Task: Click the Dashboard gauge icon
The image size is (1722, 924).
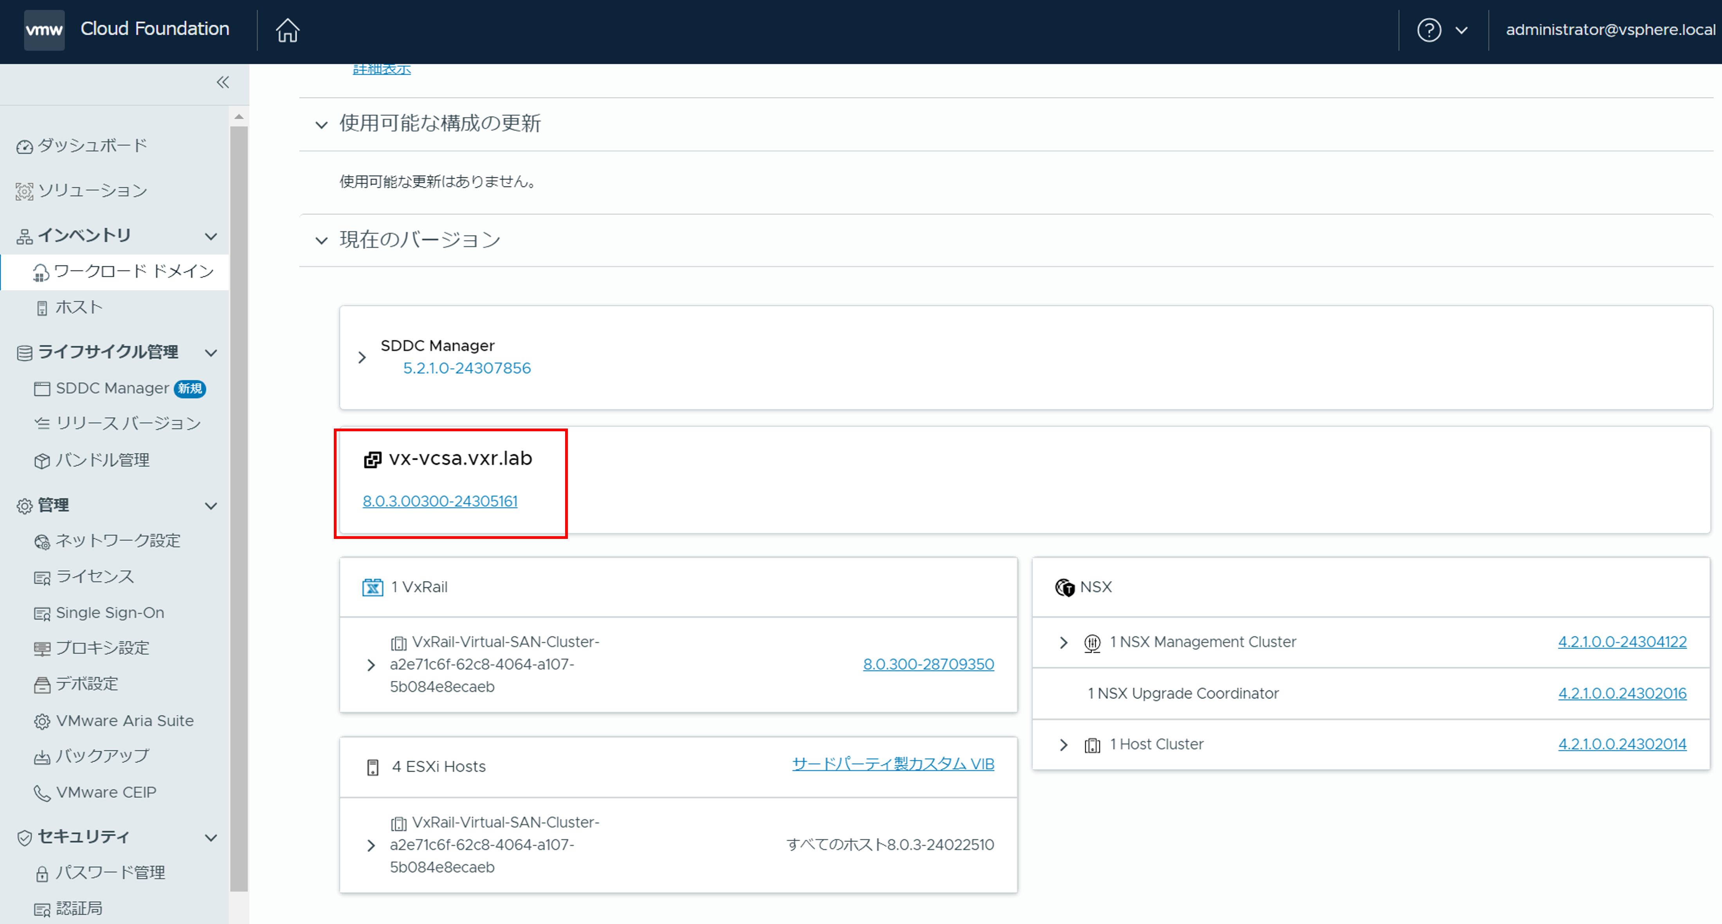Action: point(25,146)
